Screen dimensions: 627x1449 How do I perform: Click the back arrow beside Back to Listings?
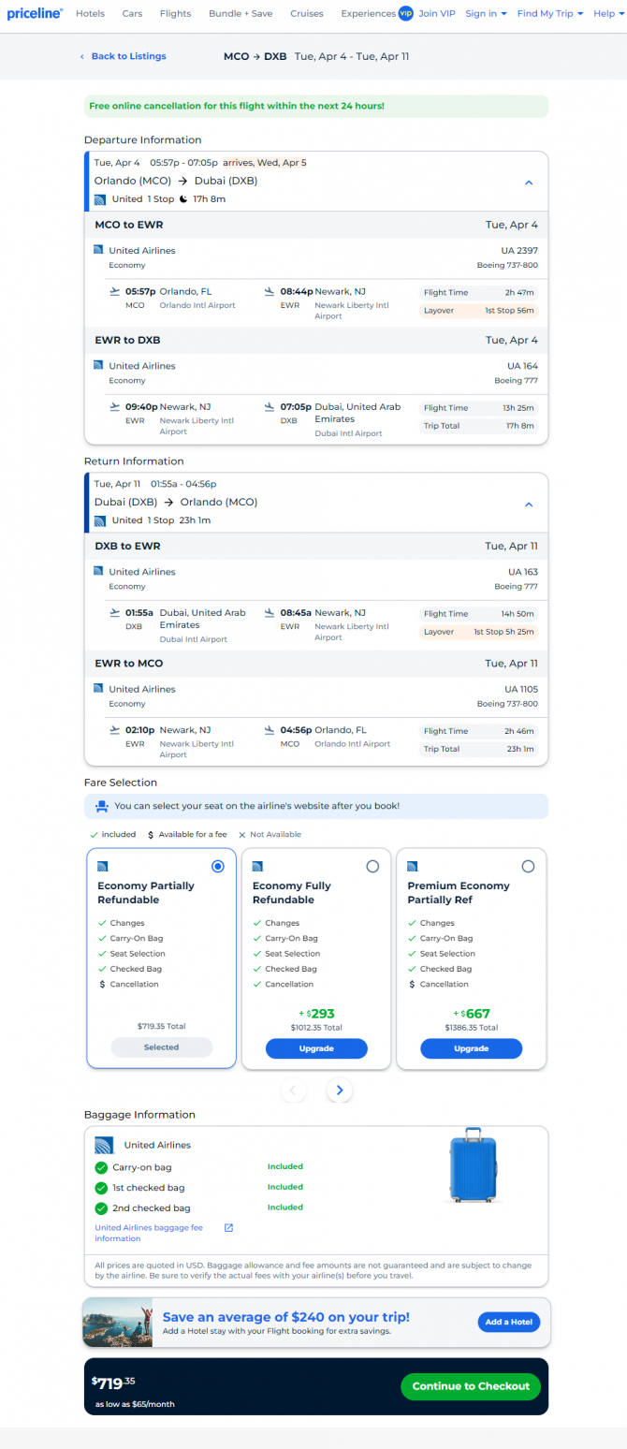click(82, 57)
